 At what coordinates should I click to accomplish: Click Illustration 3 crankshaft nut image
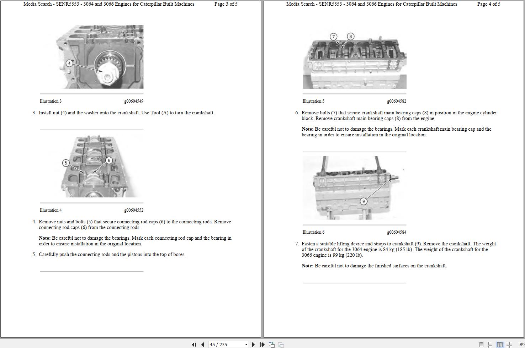[100, 57]
